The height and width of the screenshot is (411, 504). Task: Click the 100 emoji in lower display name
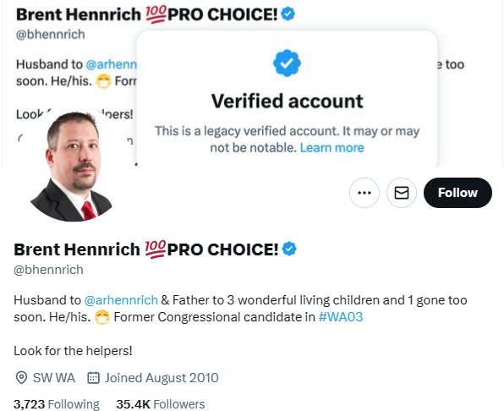click(x=156, y=249)
